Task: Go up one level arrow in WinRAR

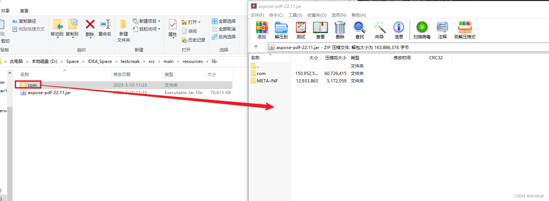Action: click(x=256, y=47)
